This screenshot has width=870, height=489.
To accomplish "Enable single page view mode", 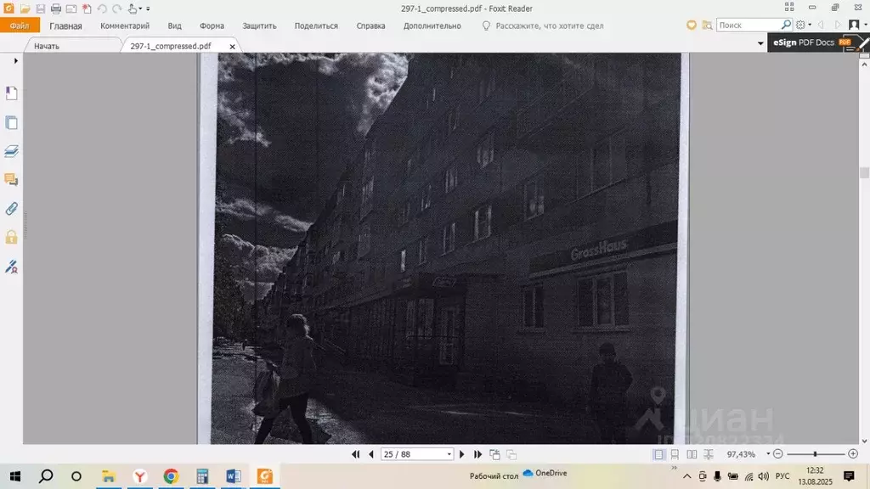I will coord(658,455).
